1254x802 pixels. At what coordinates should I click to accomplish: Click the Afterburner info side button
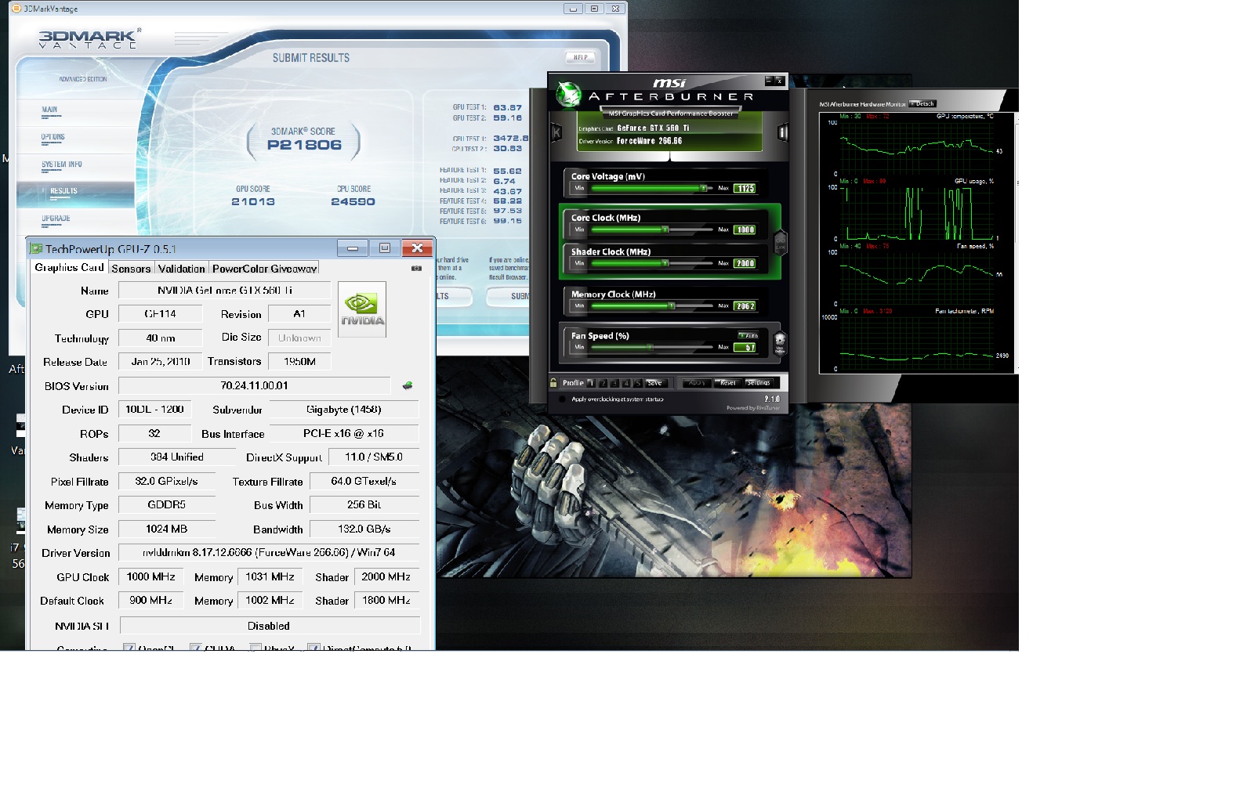(x=782, y=132)
